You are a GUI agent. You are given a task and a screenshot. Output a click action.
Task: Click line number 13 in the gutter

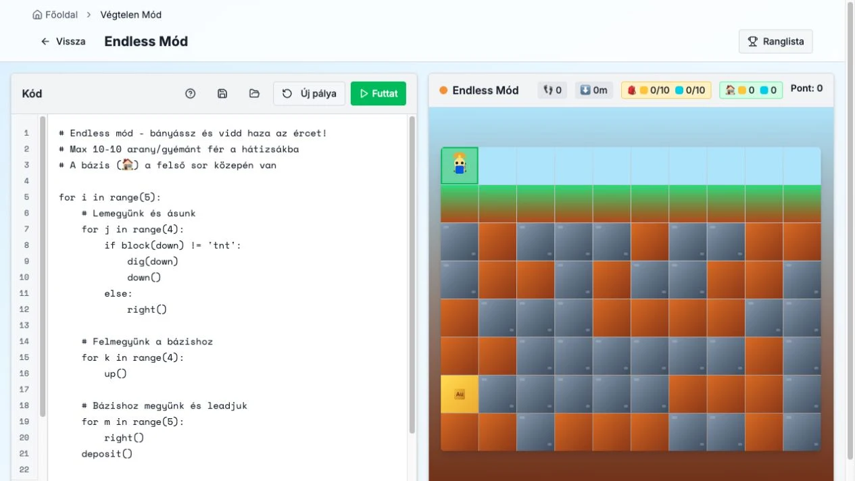click(x=26, y=326)
